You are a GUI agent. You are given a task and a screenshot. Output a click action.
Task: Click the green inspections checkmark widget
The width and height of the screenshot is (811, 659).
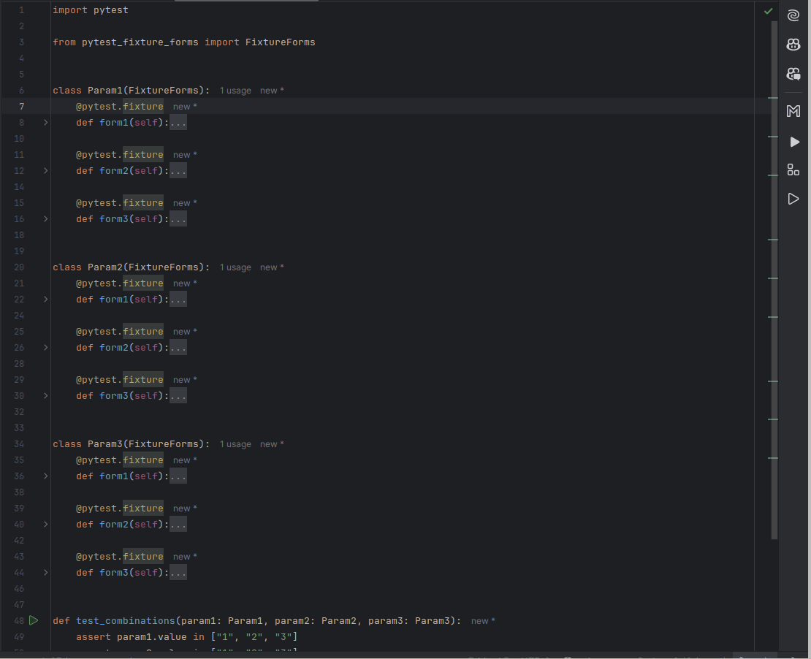coord(768,11)
